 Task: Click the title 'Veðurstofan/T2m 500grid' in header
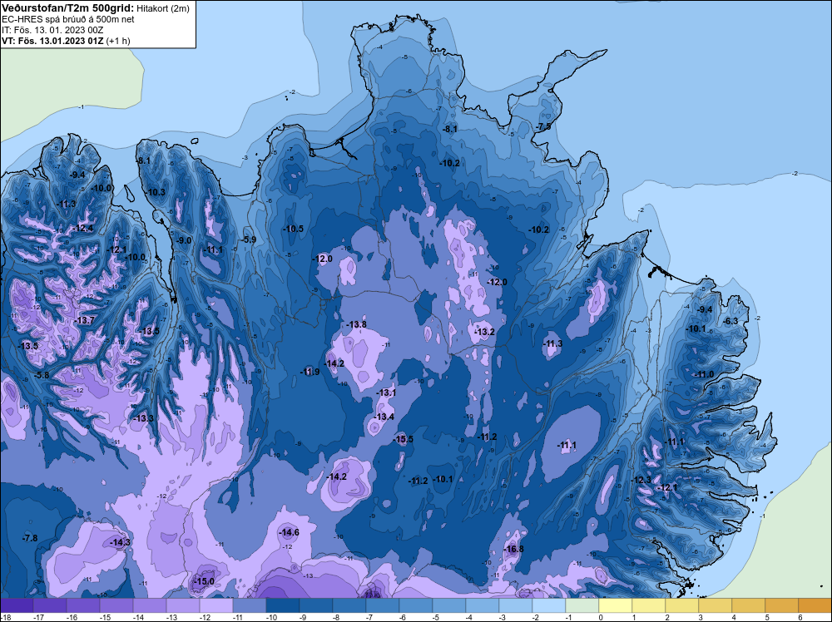[x=67, y=8]
